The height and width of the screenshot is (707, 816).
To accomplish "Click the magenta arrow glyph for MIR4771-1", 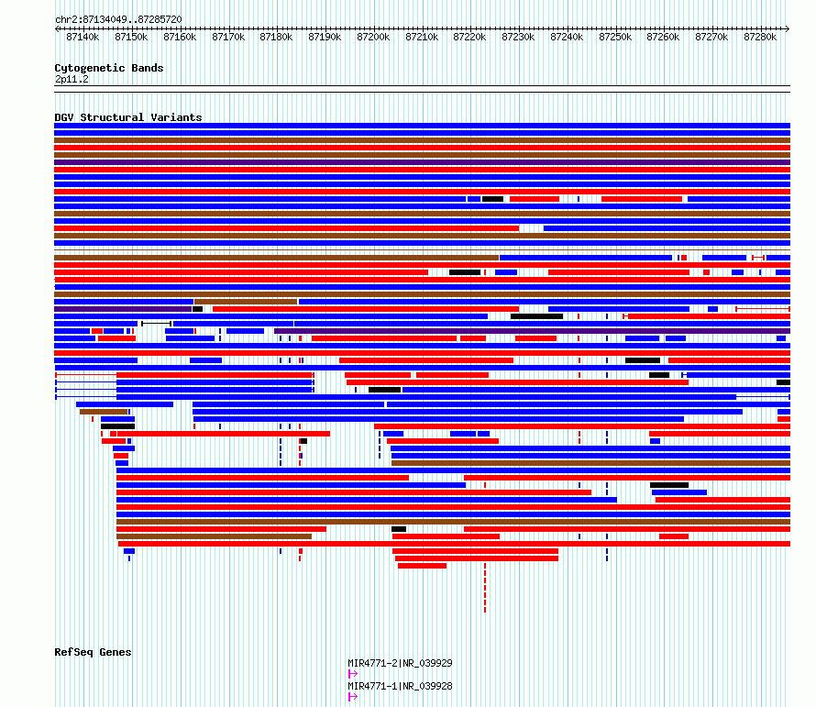I will pos(353,697).
